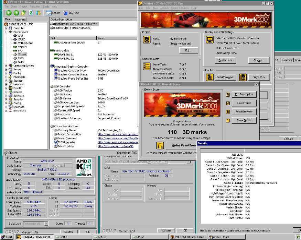Screen dimensions: 301x240
Task: Click the EVEREST users icon in toolbar
Action: pos(39,13)
